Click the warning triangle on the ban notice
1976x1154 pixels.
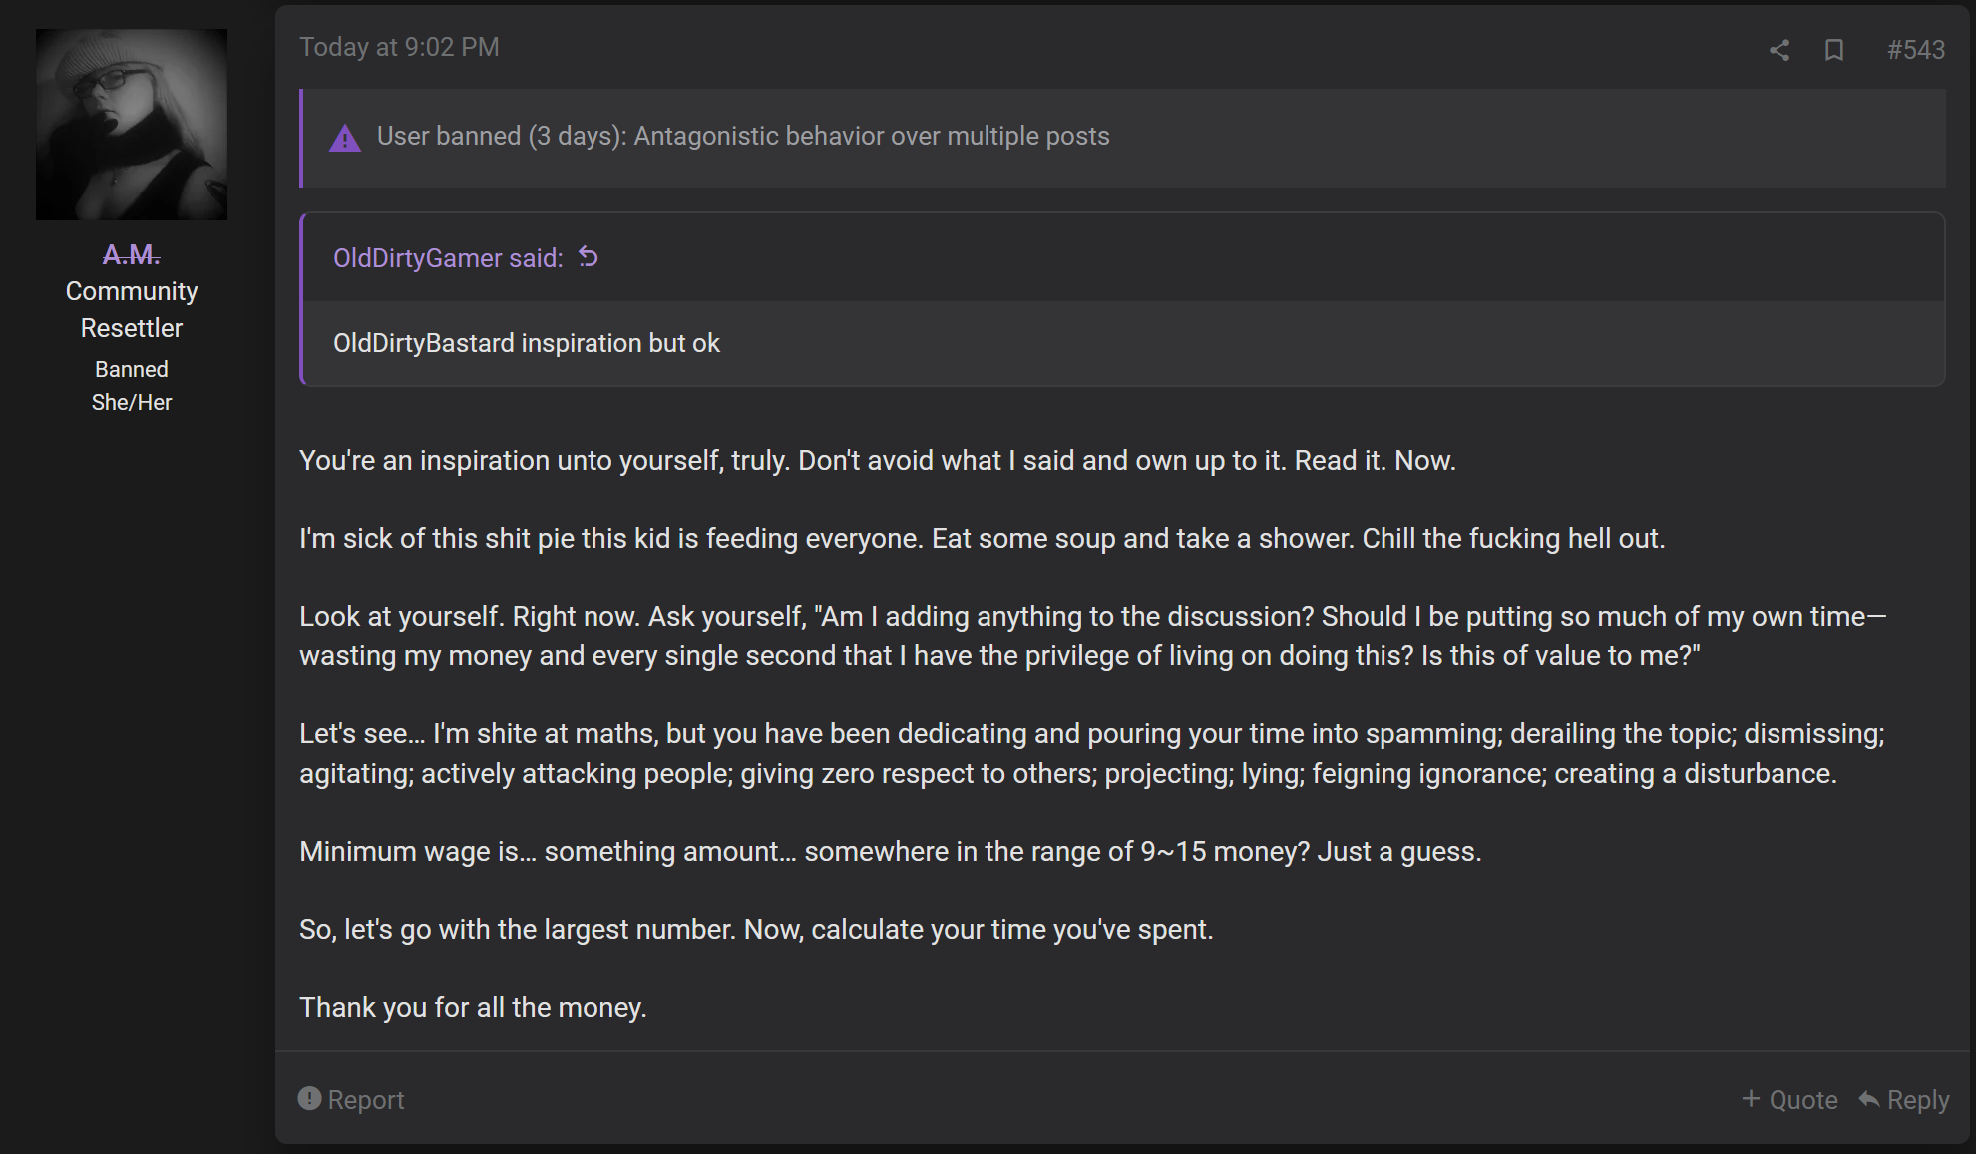point(345,138)
